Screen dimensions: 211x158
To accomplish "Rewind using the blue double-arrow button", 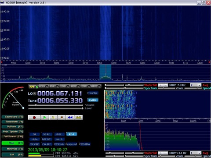I will (70, 118).
